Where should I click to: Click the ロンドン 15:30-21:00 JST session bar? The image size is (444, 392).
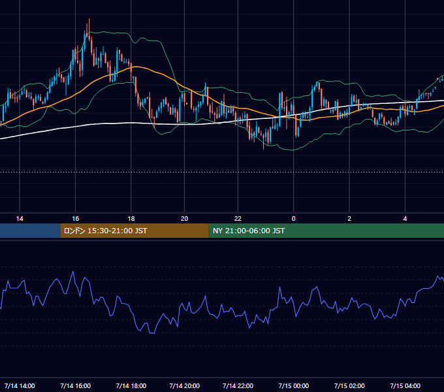135,231
